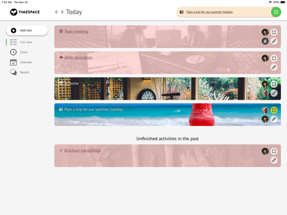Click the Calendar sidebar icon
The height and width of the screenshot is (215, 287).
(13, 62)
